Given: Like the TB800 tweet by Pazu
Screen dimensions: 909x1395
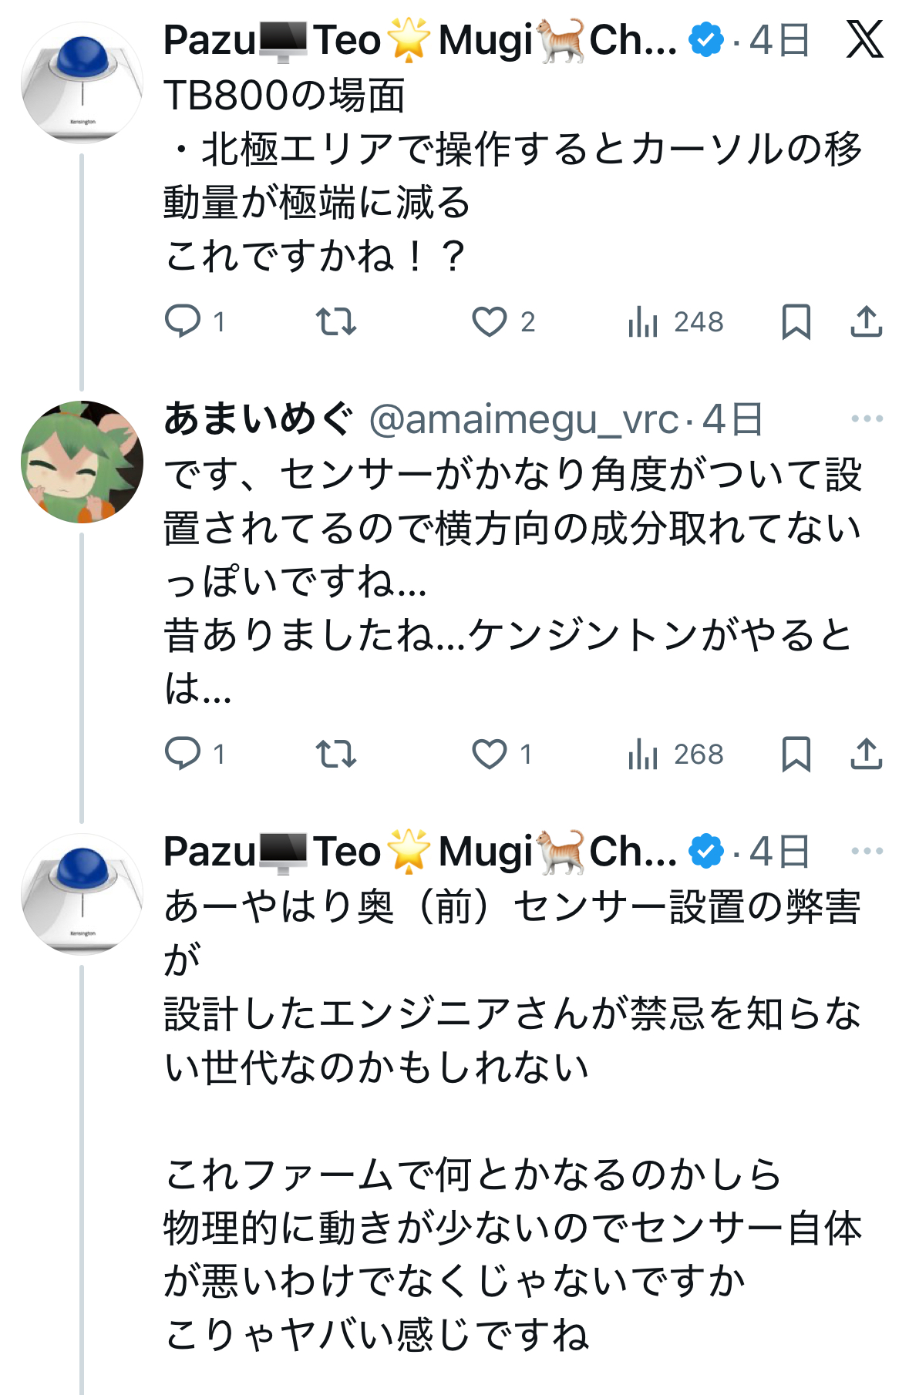Looking at the screenshot, I should coord(490,321).
